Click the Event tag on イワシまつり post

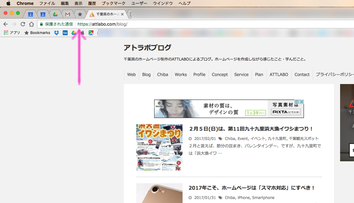[x=243, y=139]
